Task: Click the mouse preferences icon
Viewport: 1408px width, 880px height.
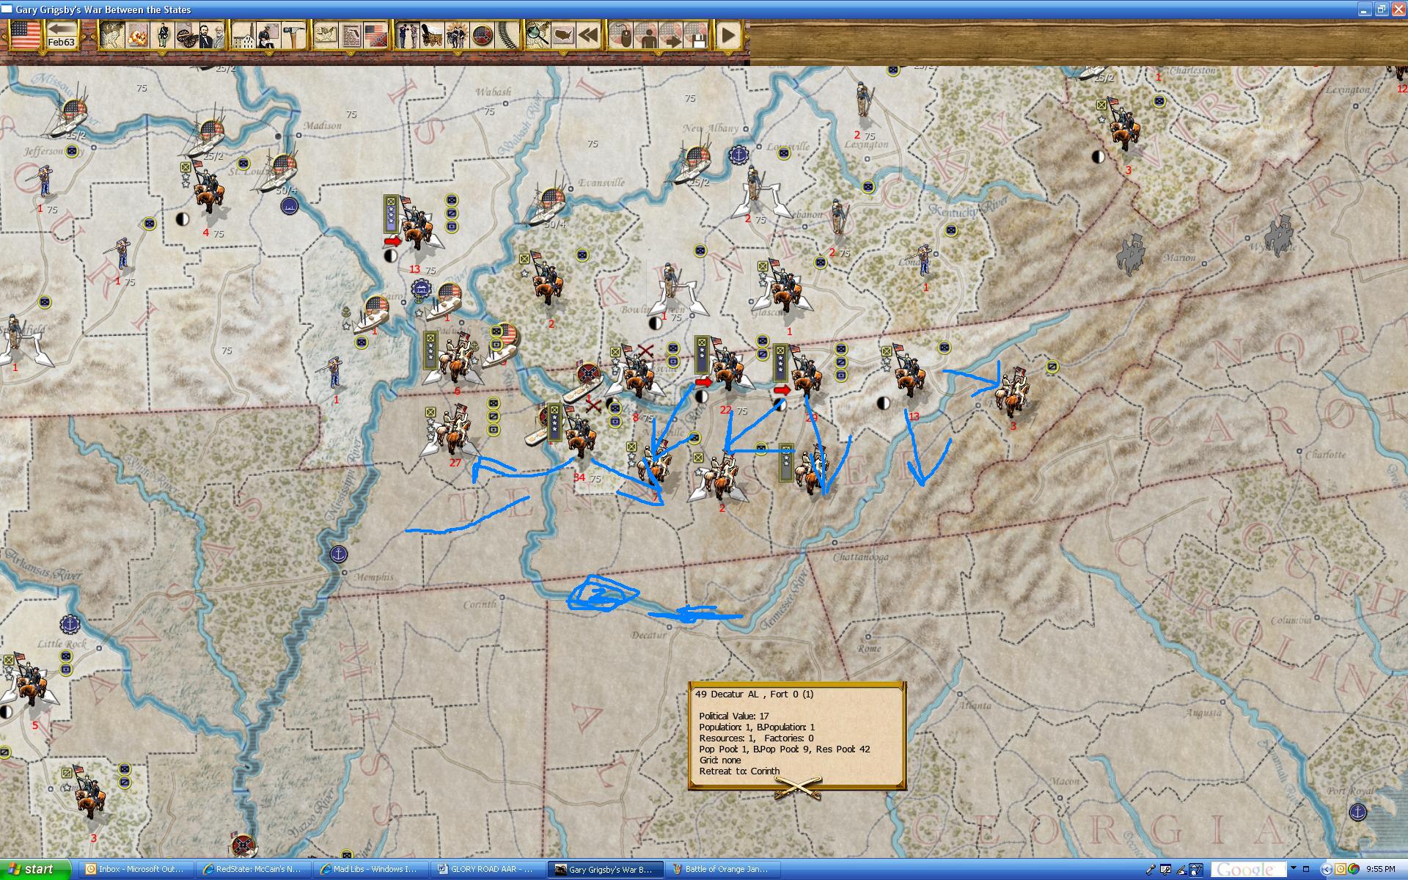Action: click(x=622, y=34)
